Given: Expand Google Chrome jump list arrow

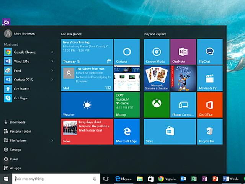Looking at the screenshot, I should click(52, 52).
